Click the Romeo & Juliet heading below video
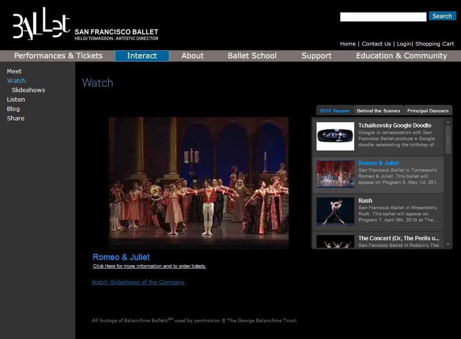 (x=121, y=257)
